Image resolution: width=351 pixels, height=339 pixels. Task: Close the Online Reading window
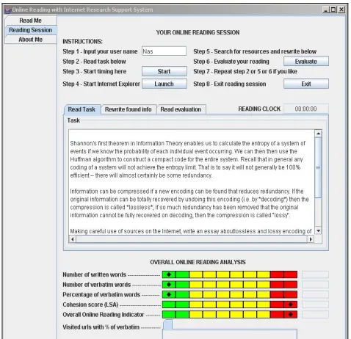[341, 10]
